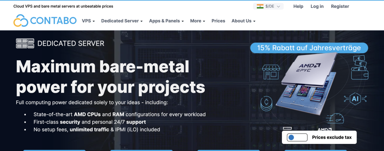Viewport: 384px width, 151px height.
Task: Toggle the Prices exclude tax switch
Action: 297,138
